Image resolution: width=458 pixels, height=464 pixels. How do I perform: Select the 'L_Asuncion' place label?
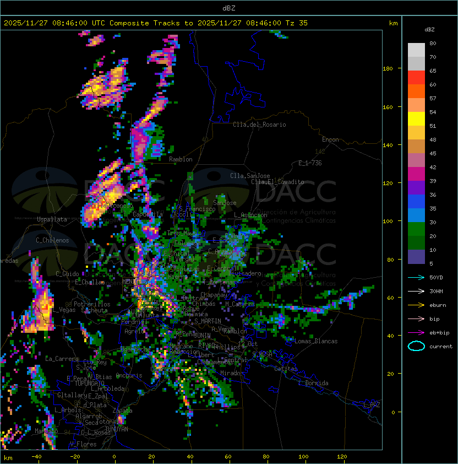pyautogui.click(x=250, y=215)
